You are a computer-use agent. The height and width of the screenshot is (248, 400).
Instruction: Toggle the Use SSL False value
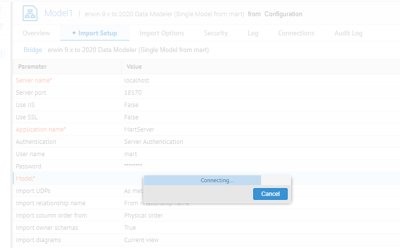coord(131,117)
